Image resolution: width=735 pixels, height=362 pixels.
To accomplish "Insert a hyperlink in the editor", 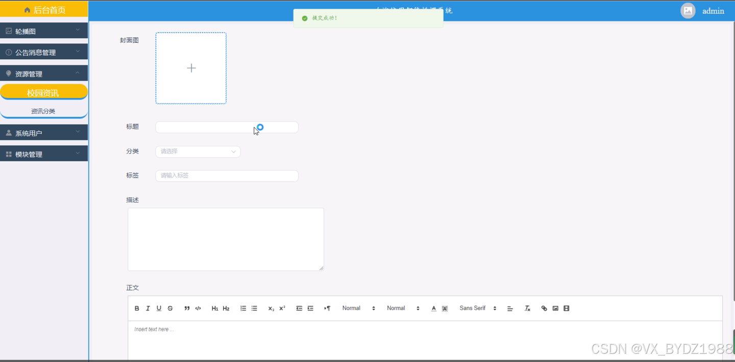I will [544, 308].
